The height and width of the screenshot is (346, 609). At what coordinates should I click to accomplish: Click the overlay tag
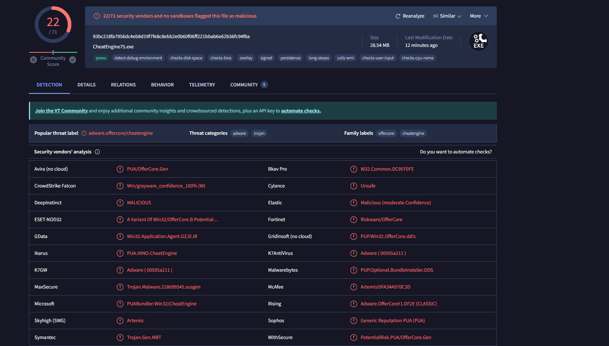(246, 58)
